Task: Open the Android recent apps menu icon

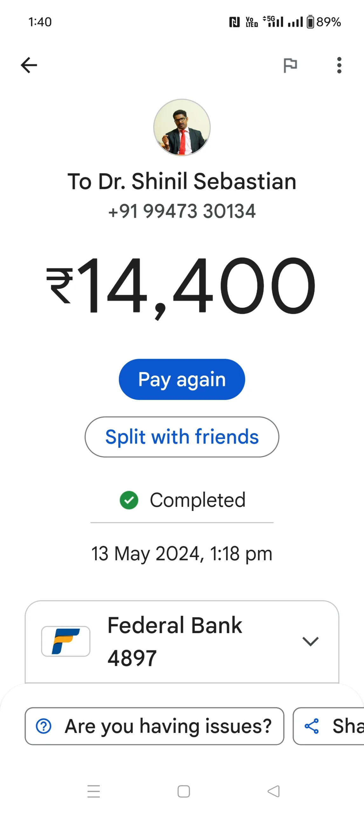Action: tap(94, 791)
